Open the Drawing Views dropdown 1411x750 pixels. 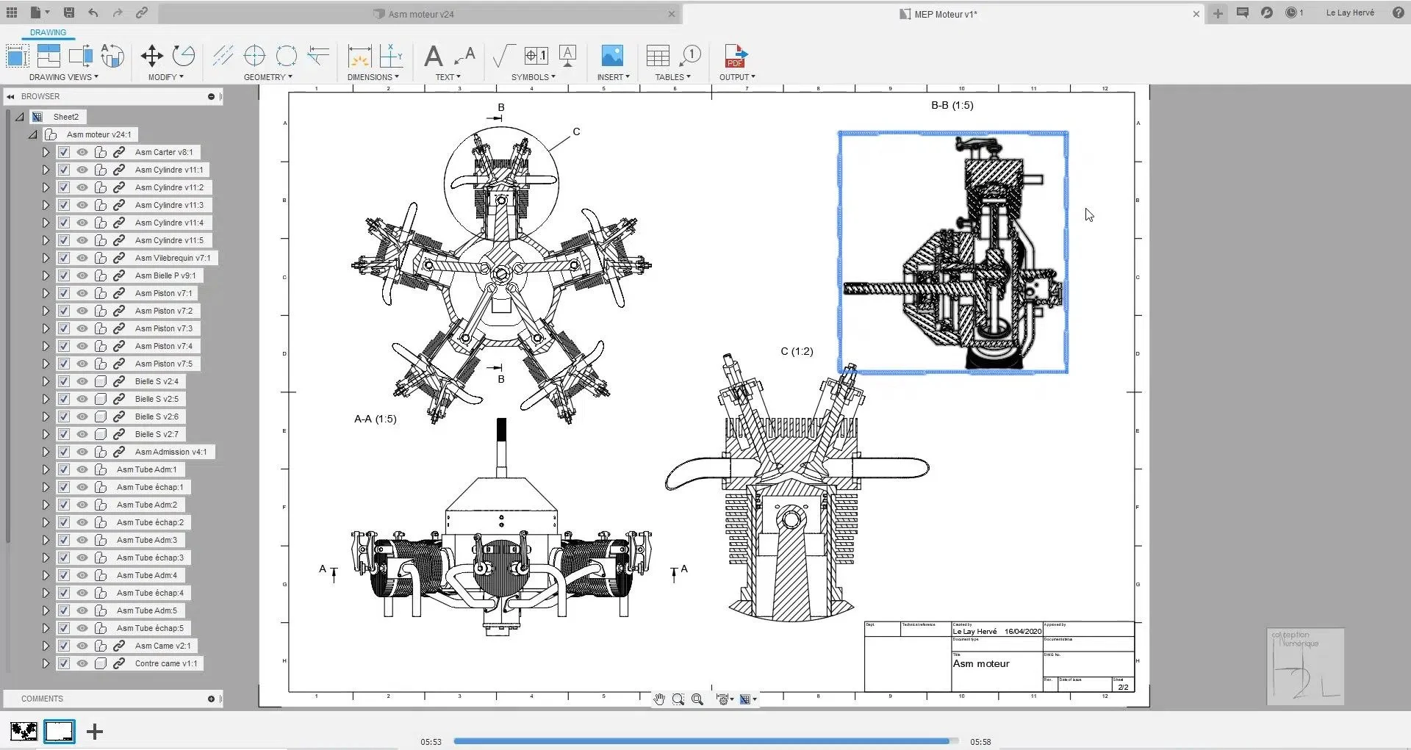pyautogui.click(x=64, y=76)
